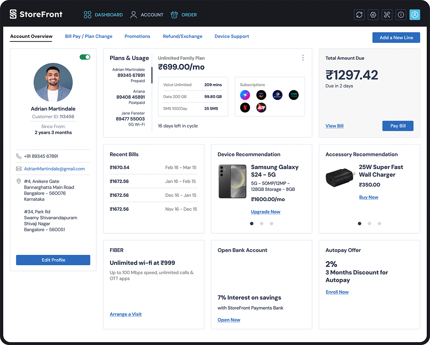The width and height of the screenshot is (430, 345).
Task: Click the Pay Bill button
Action: [398, 126]
